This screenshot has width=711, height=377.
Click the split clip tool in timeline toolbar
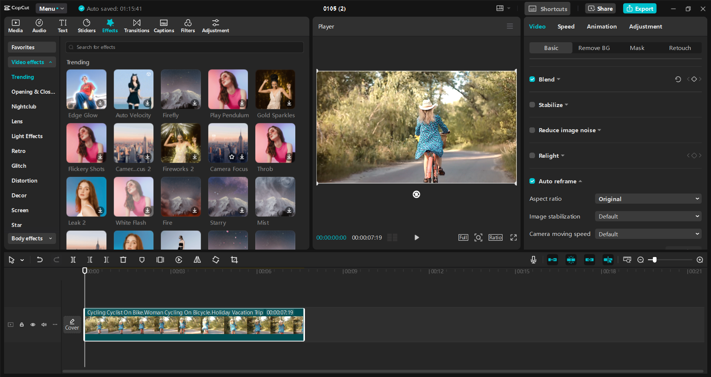[x=73, y=260]
